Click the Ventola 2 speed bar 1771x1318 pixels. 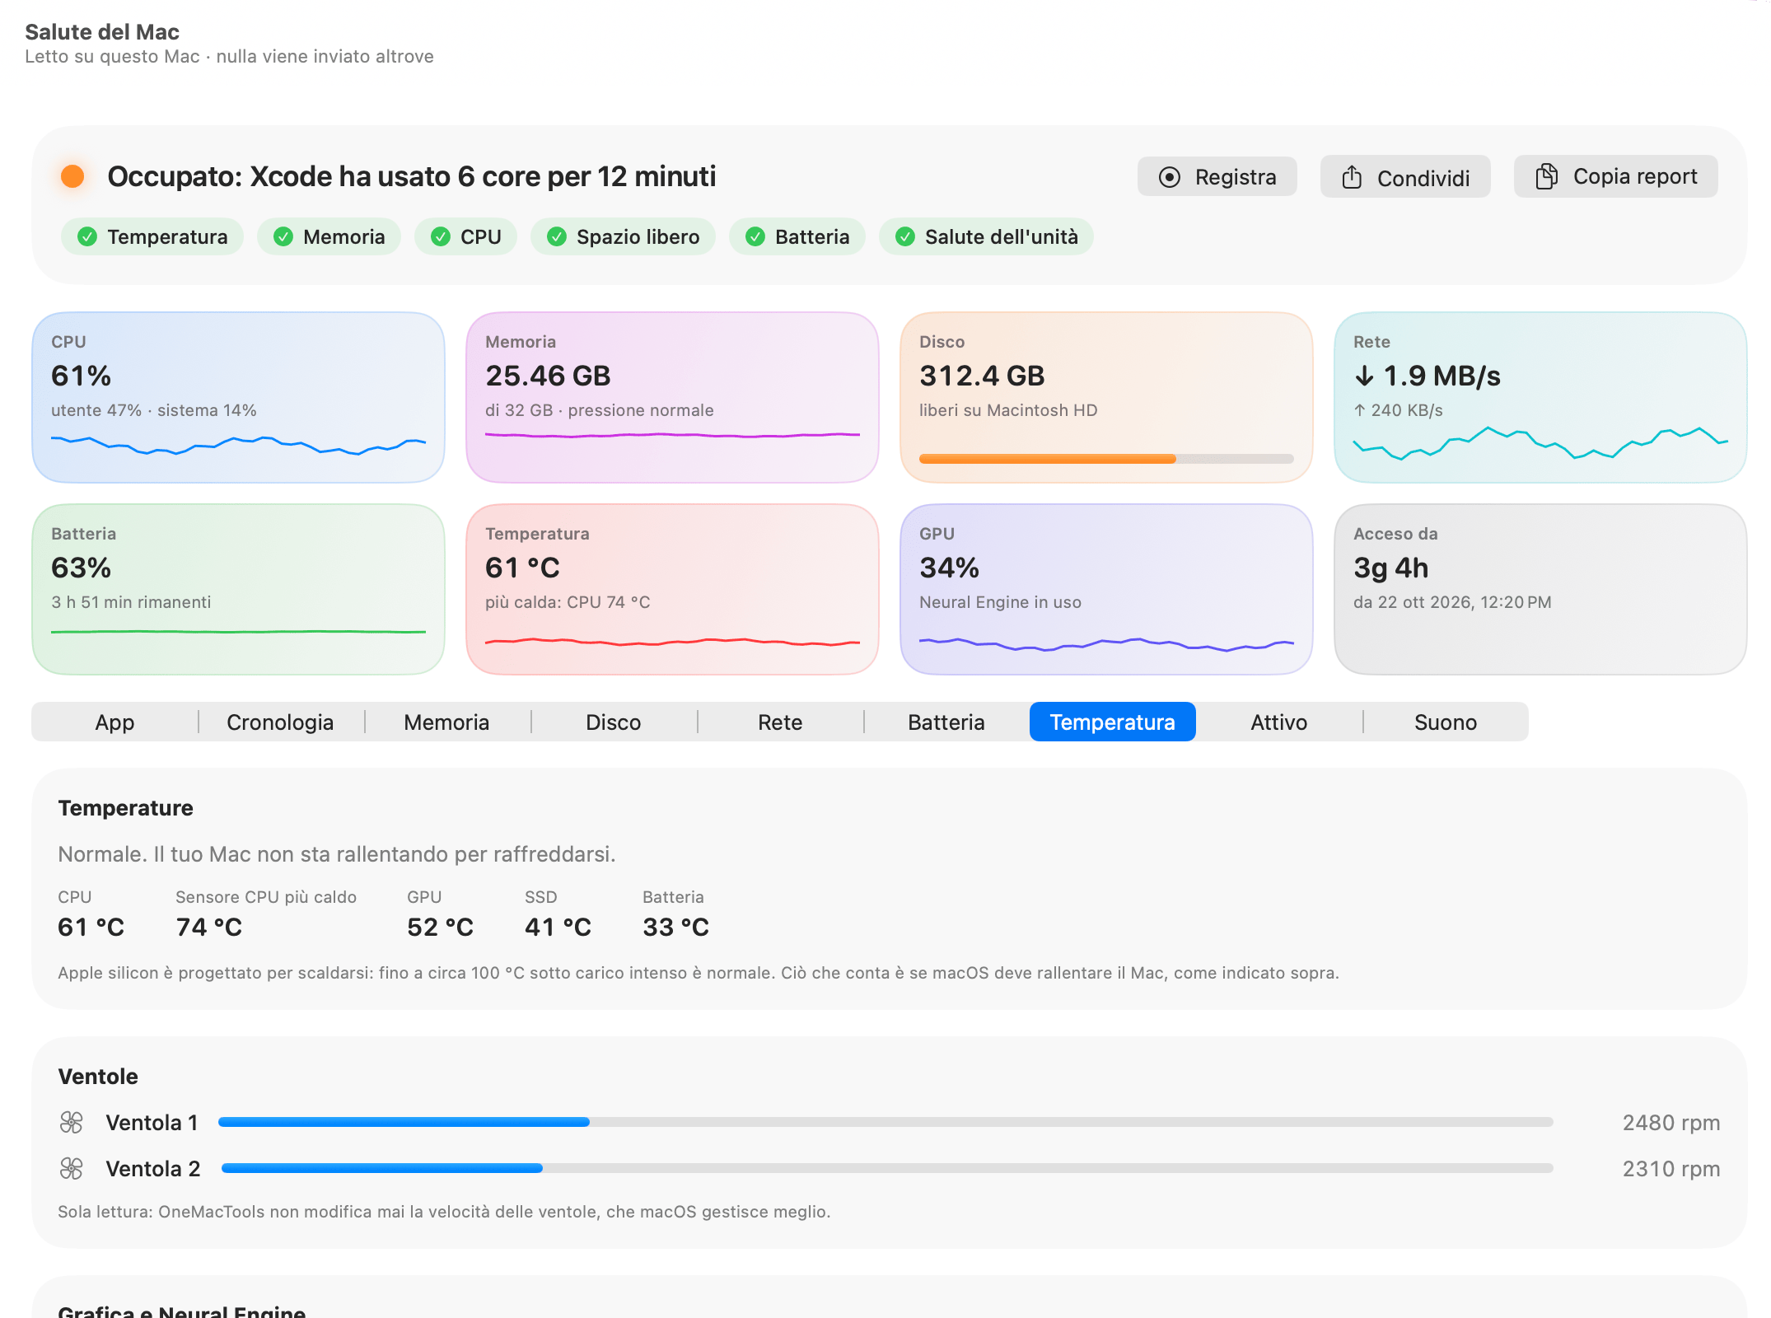click(887, 1168)
